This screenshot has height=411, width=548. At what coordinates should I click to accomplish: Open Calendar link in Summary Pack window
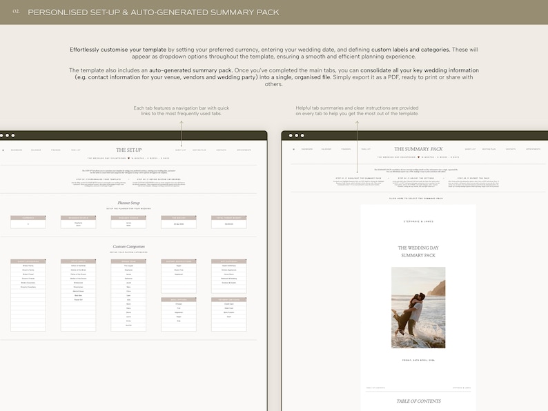coord(326,149)
